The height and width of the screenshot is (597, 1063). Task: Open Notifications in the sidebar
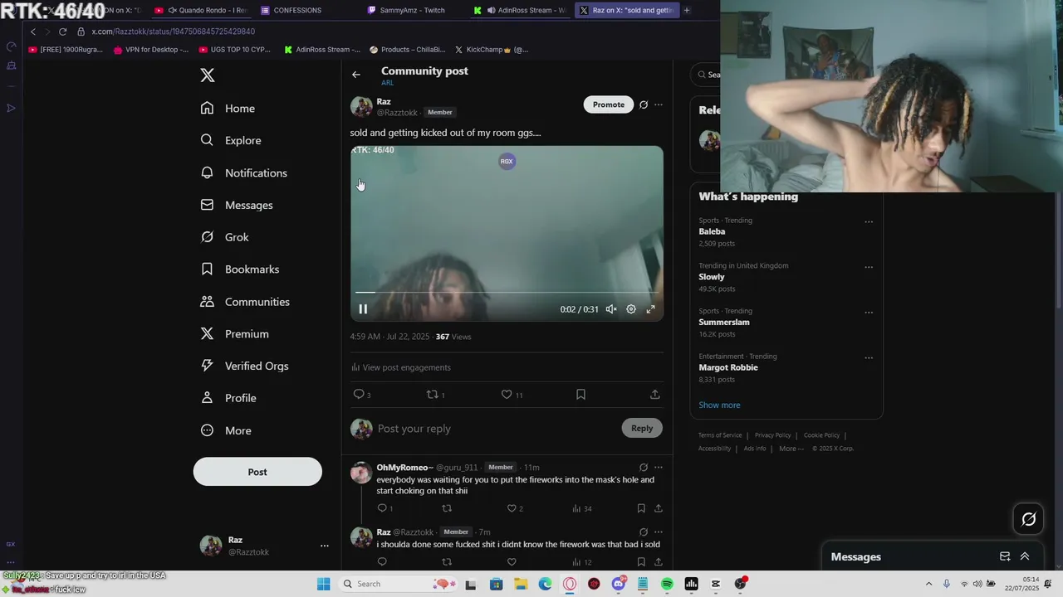tap(243, 172)
